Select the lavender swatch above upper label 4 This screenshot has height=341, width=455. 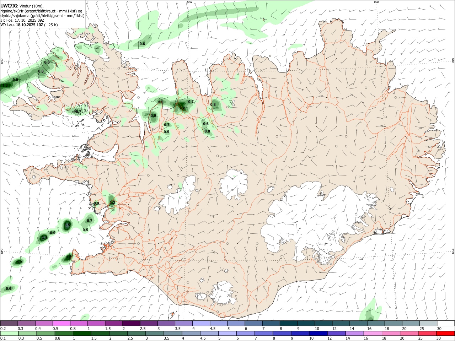(201, 324)
